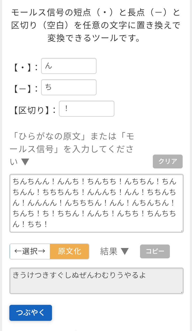
Task: Click the tool description text at top
Action: pyautogui.click(x=96, y=25)
